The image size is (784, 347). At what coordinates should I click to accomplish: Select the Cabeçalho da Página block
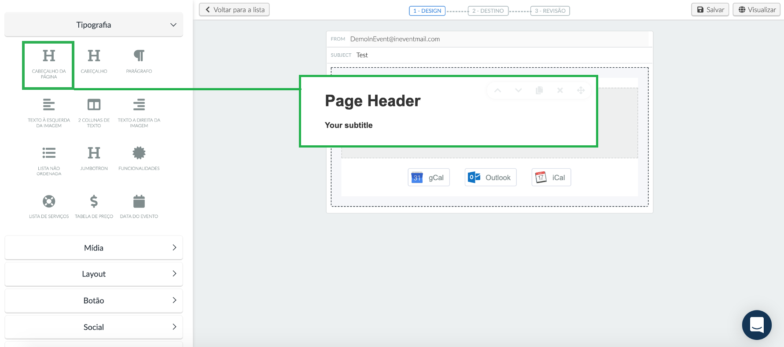48,64
